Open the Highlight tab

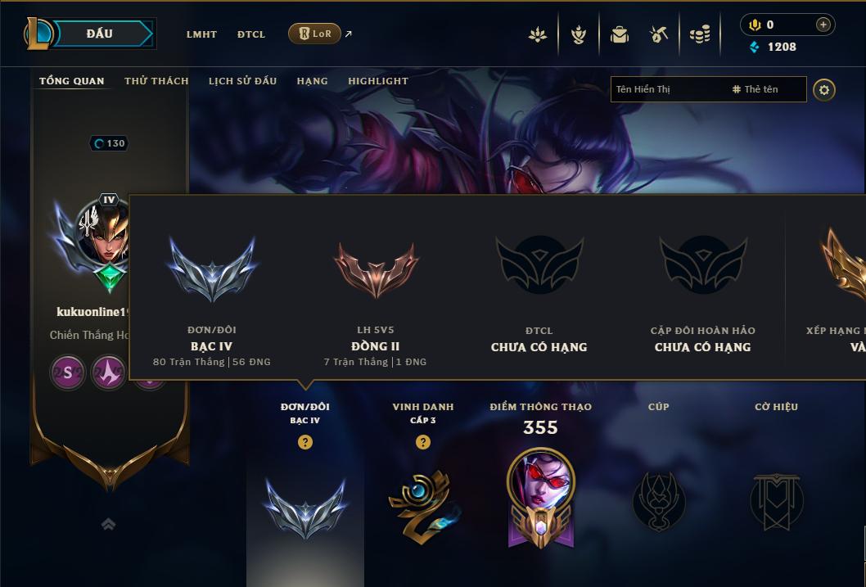coord(378,80)
